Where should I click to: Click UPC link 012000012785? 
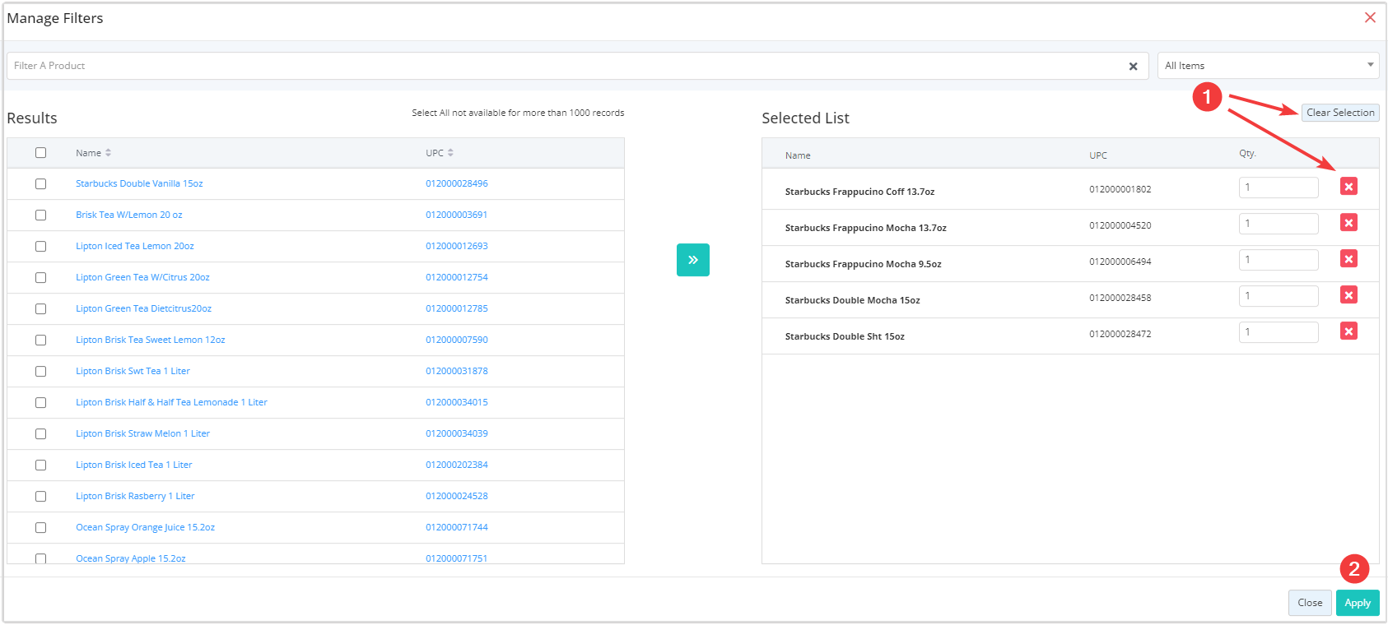(x=457, y=309)
